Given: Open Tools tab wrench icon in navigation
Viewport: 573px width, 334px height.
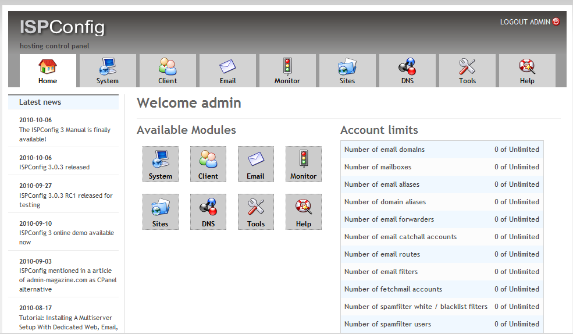Looking at the screenshot, I should click(467, 66).
